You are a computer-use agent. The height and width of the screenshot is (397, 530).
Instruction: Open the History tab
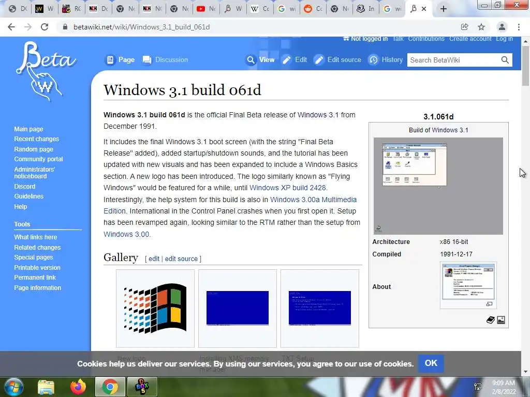tap(385, 60)
